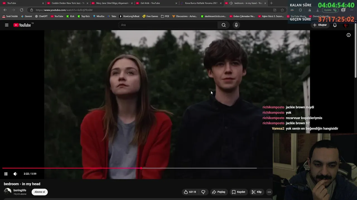Share the video via Paylaş

click(x=218, y=192)
